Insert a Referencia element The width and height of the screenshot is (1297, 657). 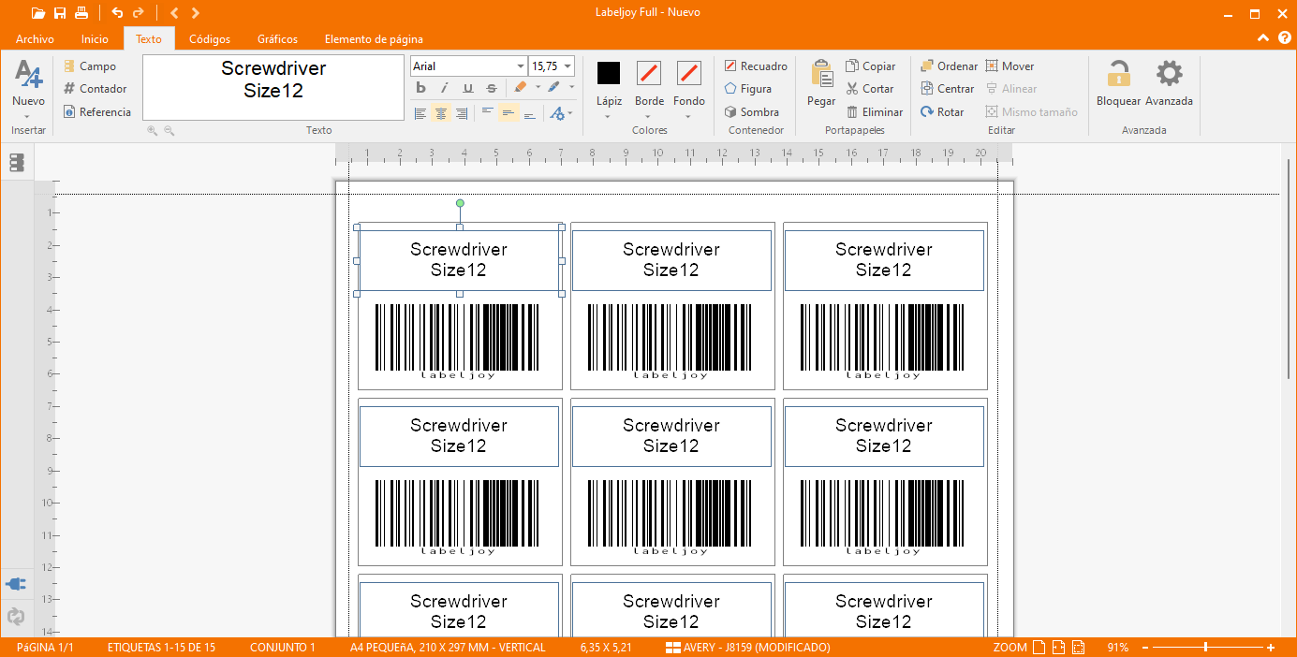pos(97,112)
